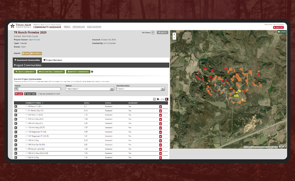The image size is (295, 181).
Task: Zoom to 1130 Stagecoach Tr community
Action: [16, 132]
